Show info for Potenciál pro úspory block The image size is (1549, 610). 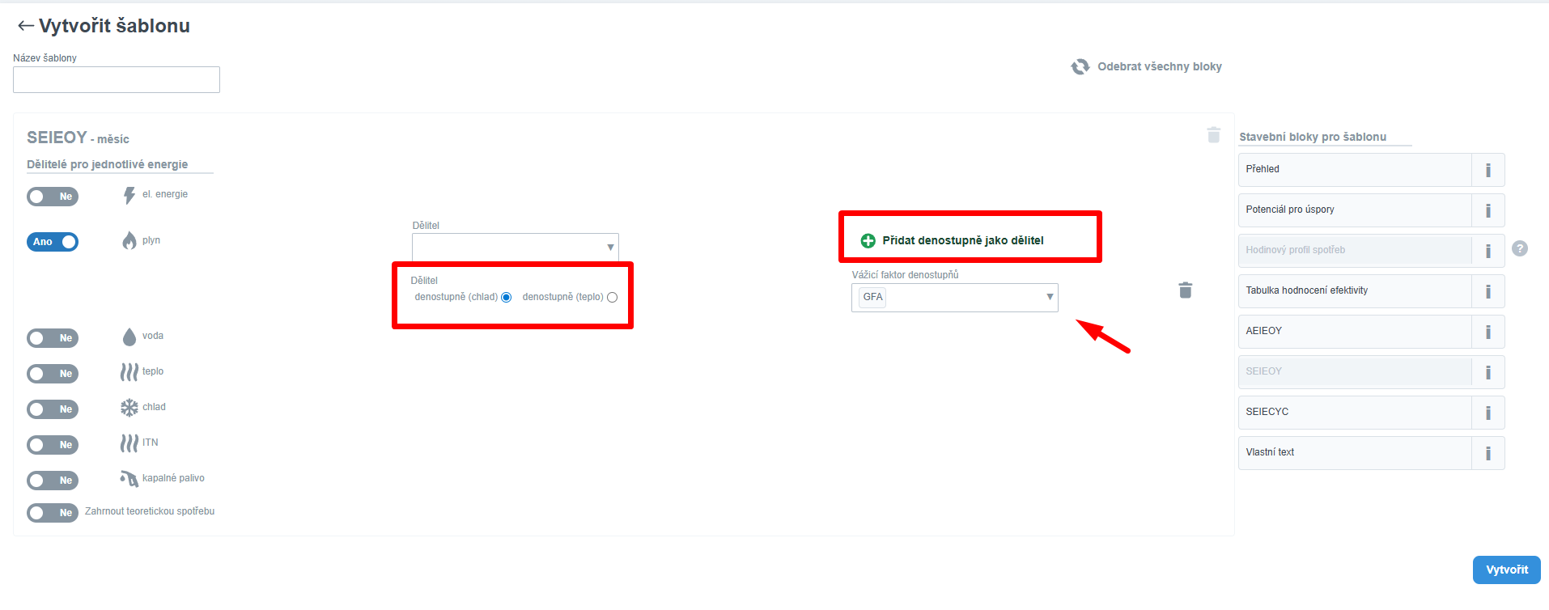coord(1487,210)
